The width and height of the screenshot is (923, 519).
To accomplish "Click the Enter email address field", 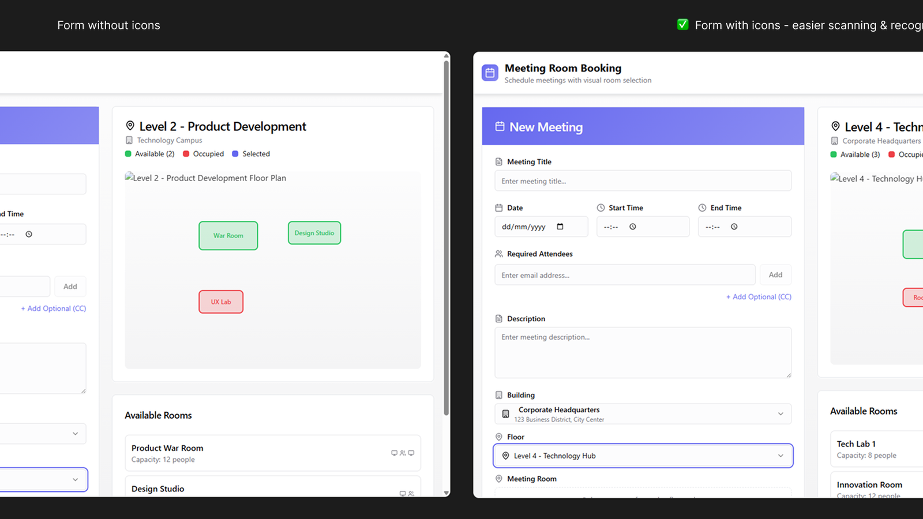I will [x=625, y=275].
